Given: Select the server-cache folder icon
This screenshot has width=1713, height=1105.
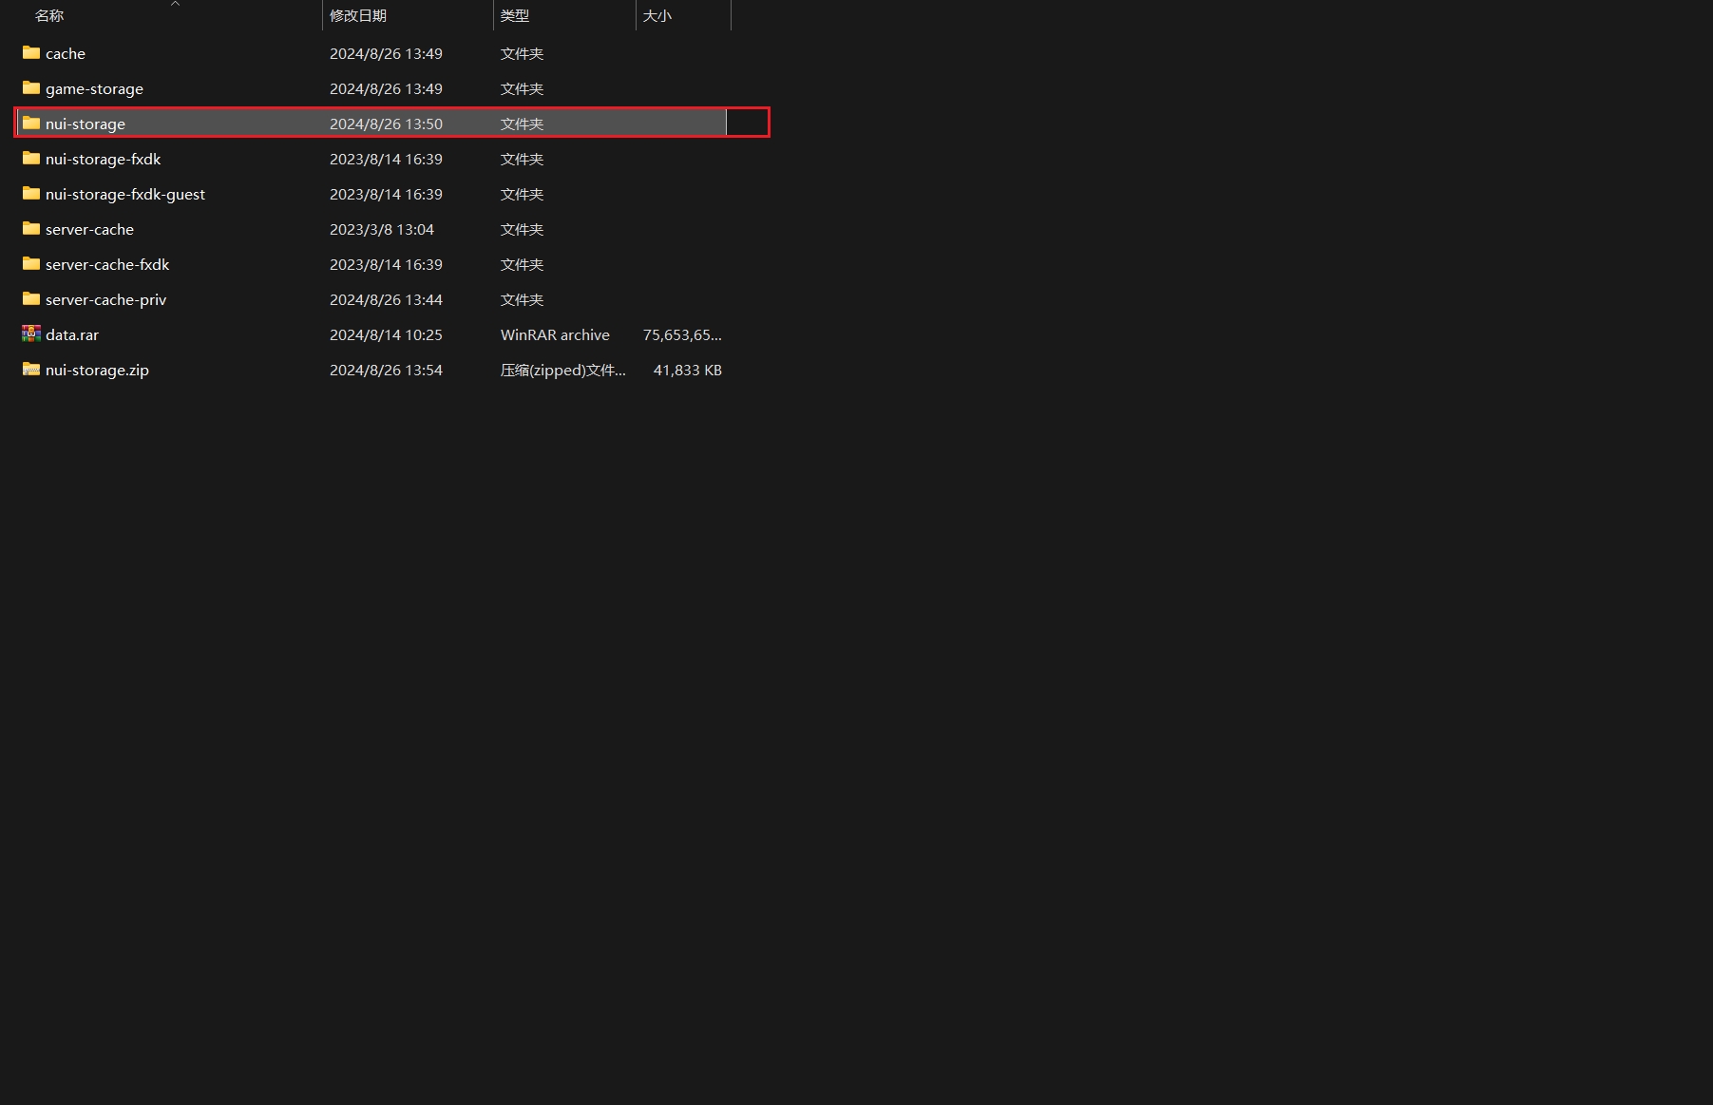Looking at the screenshot, I should pos(31,229).
